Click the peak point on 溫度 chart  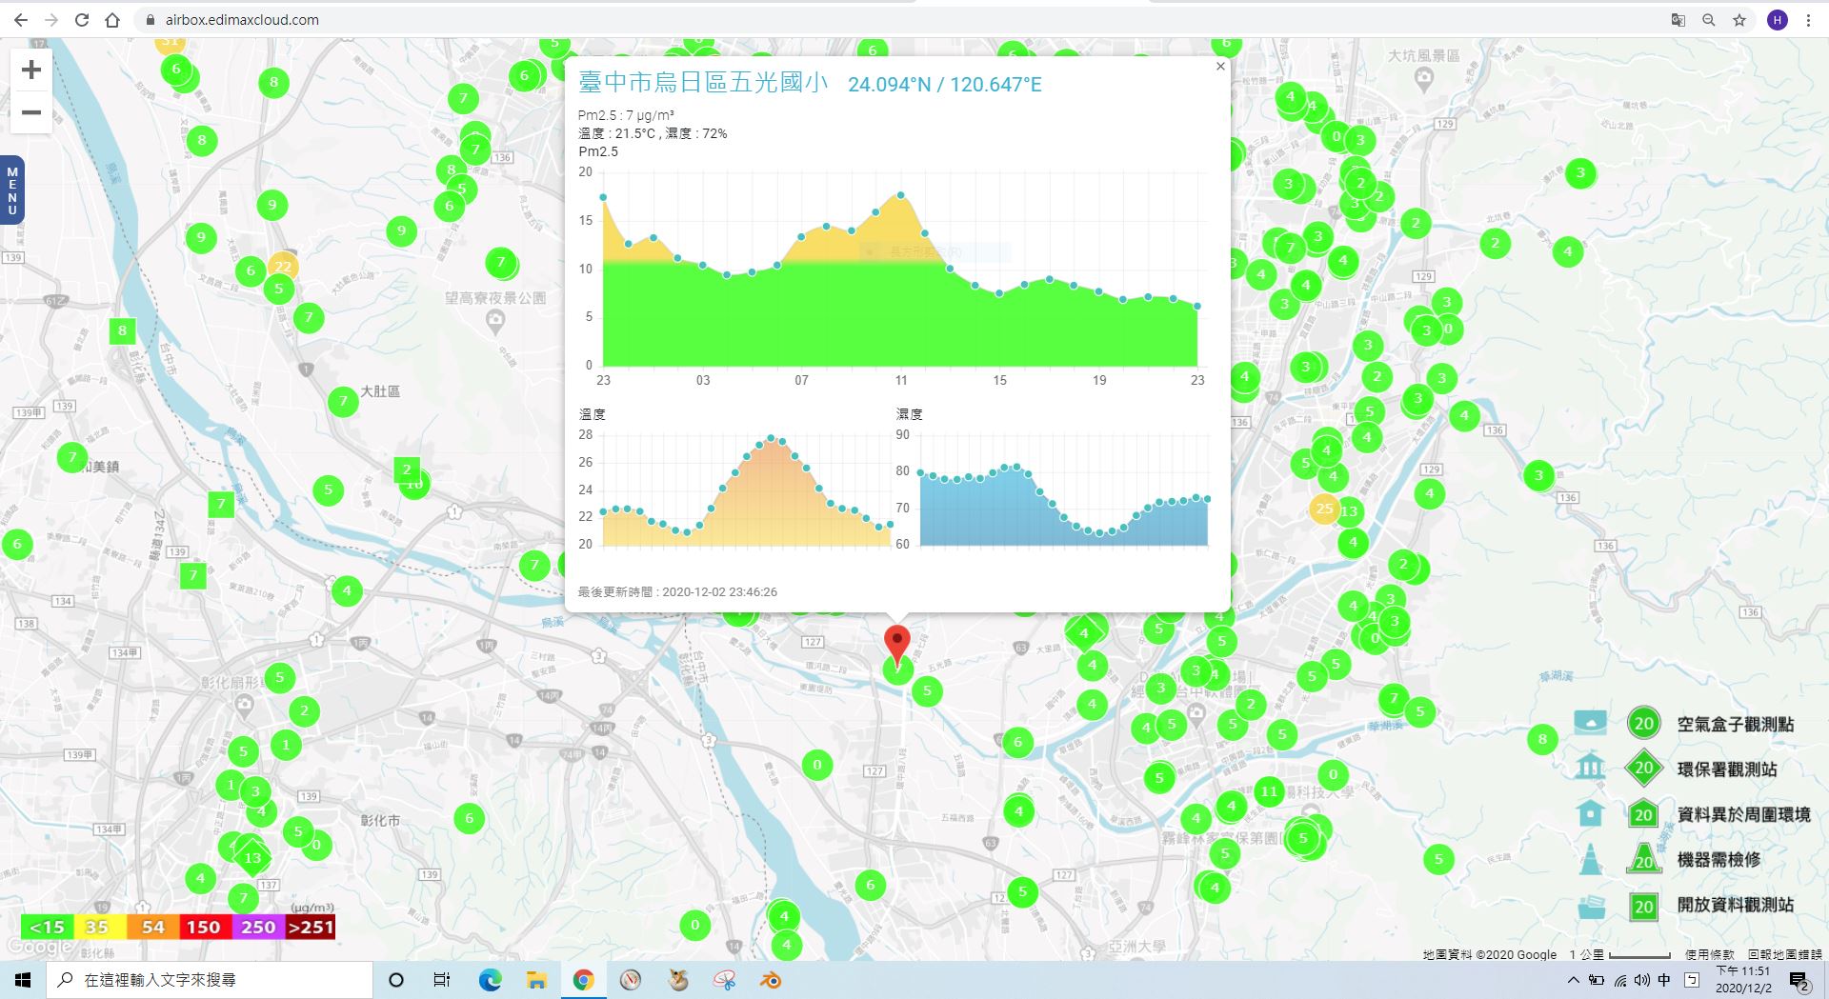(771, 437)
